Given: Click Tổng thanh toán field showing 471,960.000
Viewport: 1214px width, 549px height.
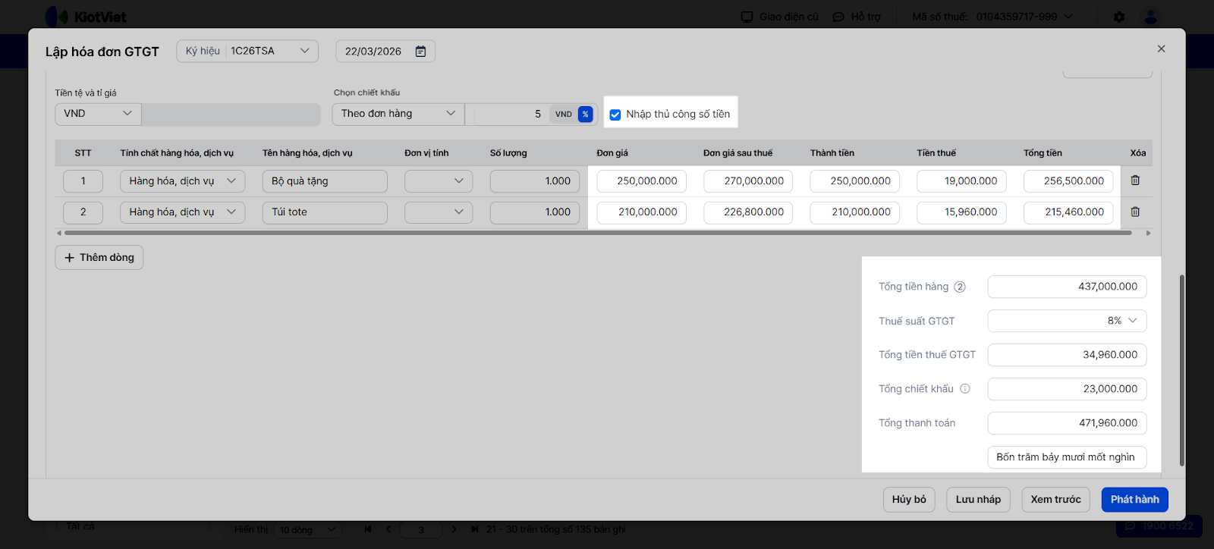Looking at the screenshot, I should [x=1067, y=423].
